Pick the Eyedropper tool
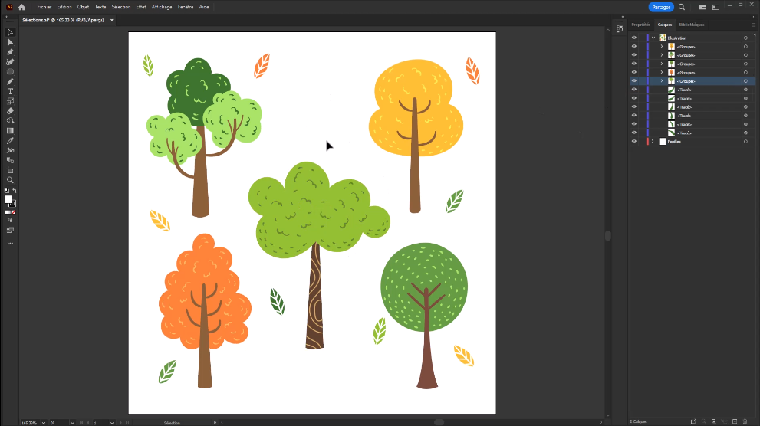 [10, 141]
